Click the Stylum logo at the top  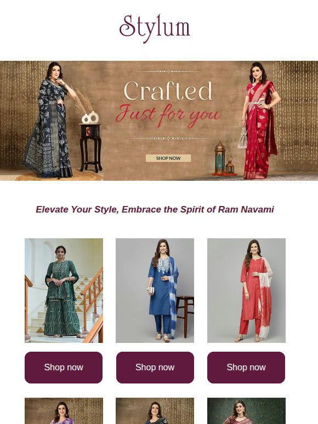[x=155, y=28]
